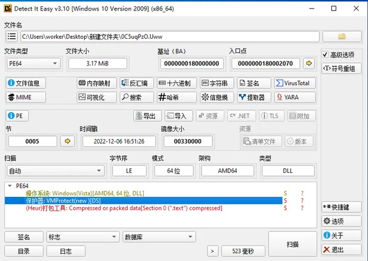Open the file list menu icon
The height and width of the screenshot is (261, 368).
tap(12, 36)
